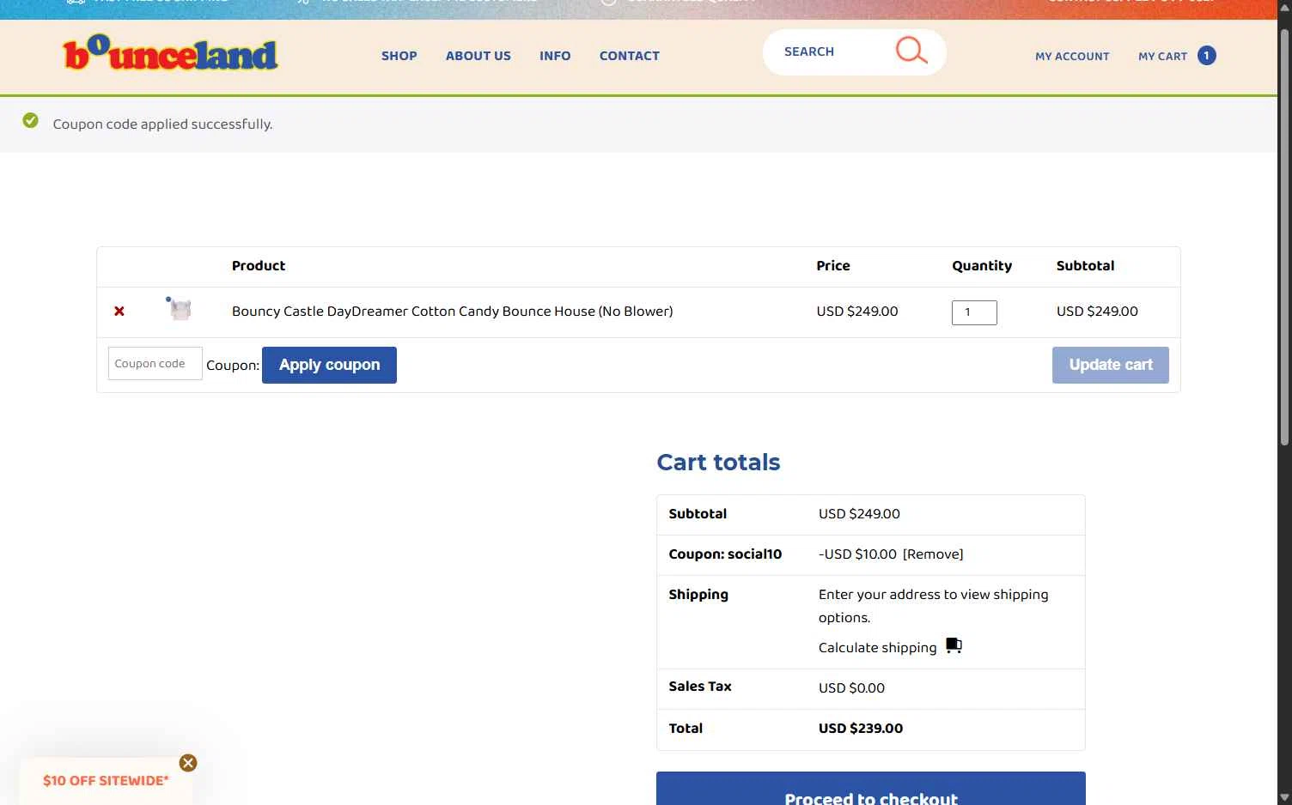
Task: Click Calculate shipping link
Action: click(x=877, y=648)
